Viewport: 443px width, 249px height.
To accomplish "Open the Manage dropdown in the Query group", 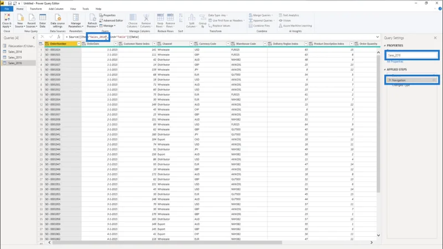I will (x=107, y=25).
